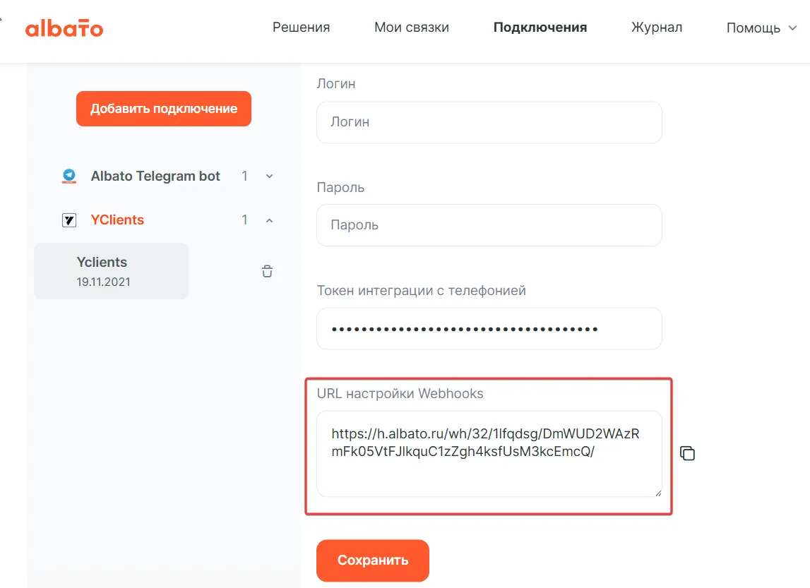This screenshot has width=810, height=588.
Task: Open the Помощь dropdown menu
Action: tap(762, 28)
